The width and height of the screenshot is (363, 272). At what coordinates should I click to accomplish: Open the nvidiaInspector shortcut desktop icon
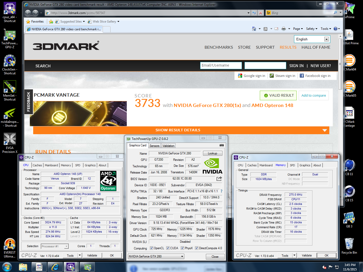pos(10,117)
